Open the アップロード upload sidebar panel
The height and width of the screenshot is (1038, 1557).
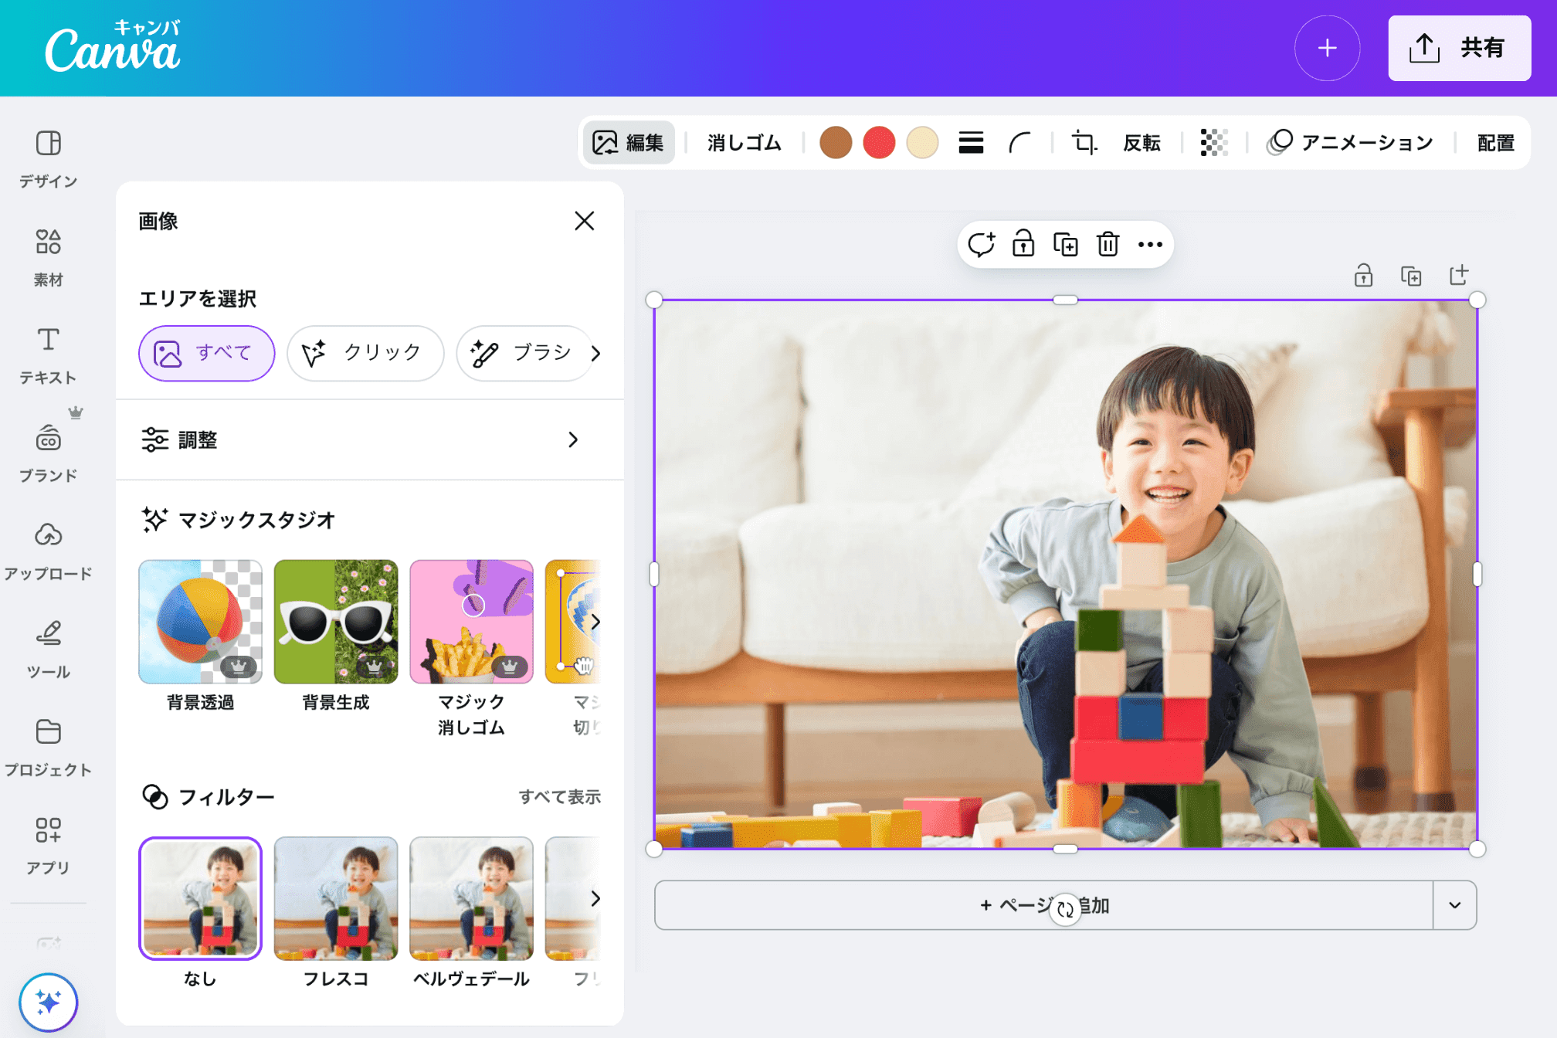48,550
